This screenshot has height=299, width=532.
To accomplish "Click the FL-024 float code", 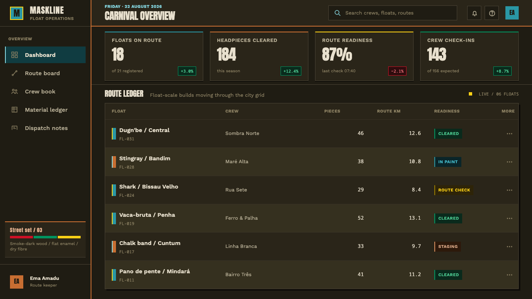I will (x=127, y=195).
